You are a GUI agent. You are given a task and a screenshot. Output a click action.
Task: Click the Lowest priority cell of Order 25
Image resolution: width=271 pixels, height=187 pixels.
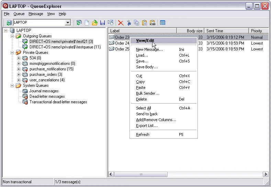click(x=257, y=49)
